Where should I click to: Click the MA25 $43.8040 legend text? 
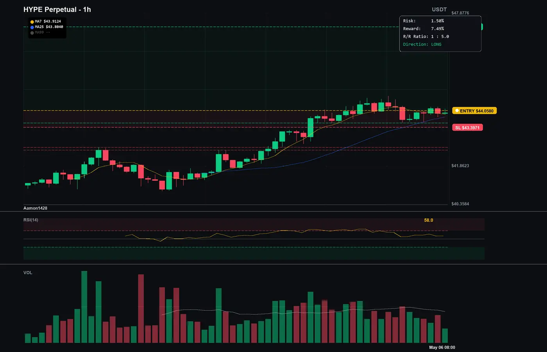[x=49, y=27]
